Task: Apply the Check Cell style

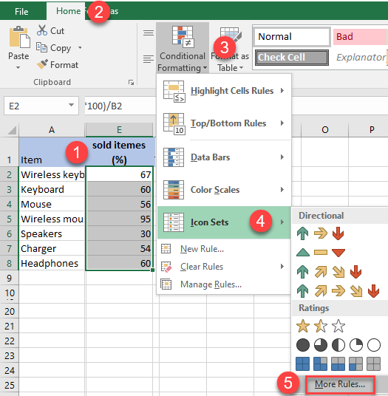Action: [x=292, y=58]
